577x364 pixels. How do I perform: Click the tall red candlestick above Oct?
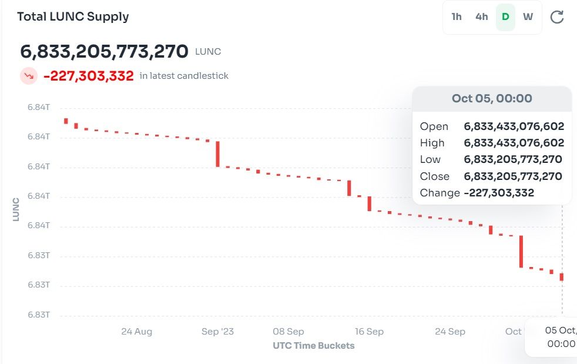[521, 251]
